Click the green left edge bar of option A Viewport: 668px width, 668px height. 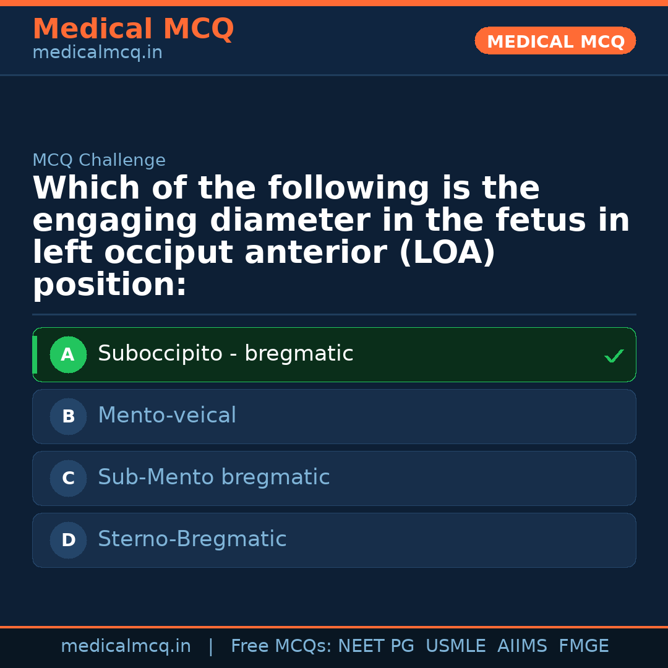click(x=35, y=354)
